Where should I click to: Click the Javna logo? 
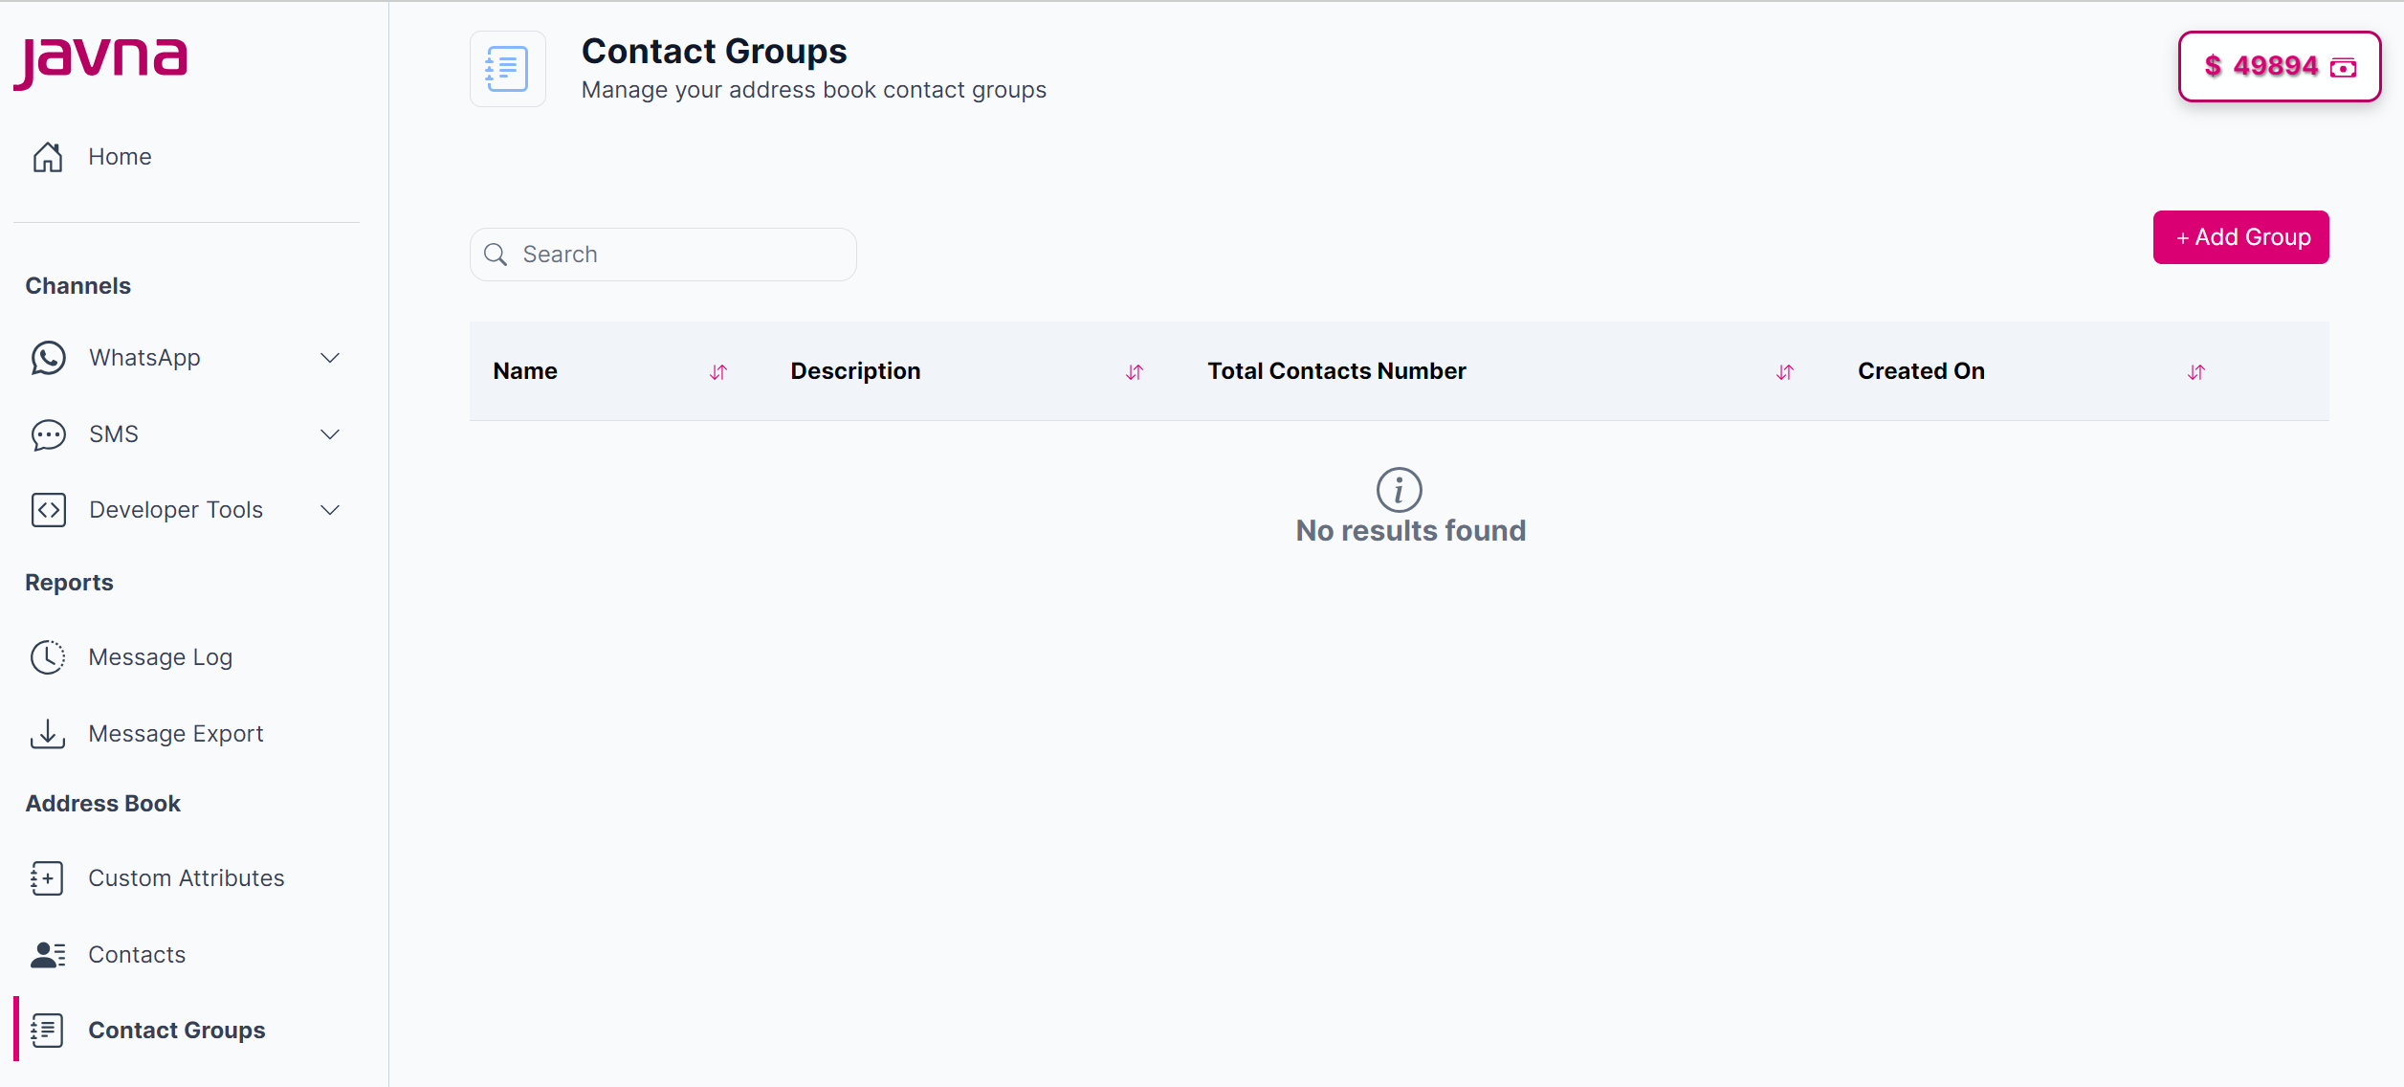99,61
